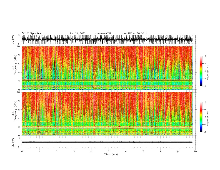This screenshot has height=170, width=220.
Task: Select the "Time (min)" axis label
Action: [x=111, y=154]
